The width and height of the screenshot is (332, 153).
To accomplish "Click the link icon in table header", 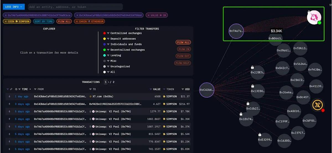I will [11, 89].
